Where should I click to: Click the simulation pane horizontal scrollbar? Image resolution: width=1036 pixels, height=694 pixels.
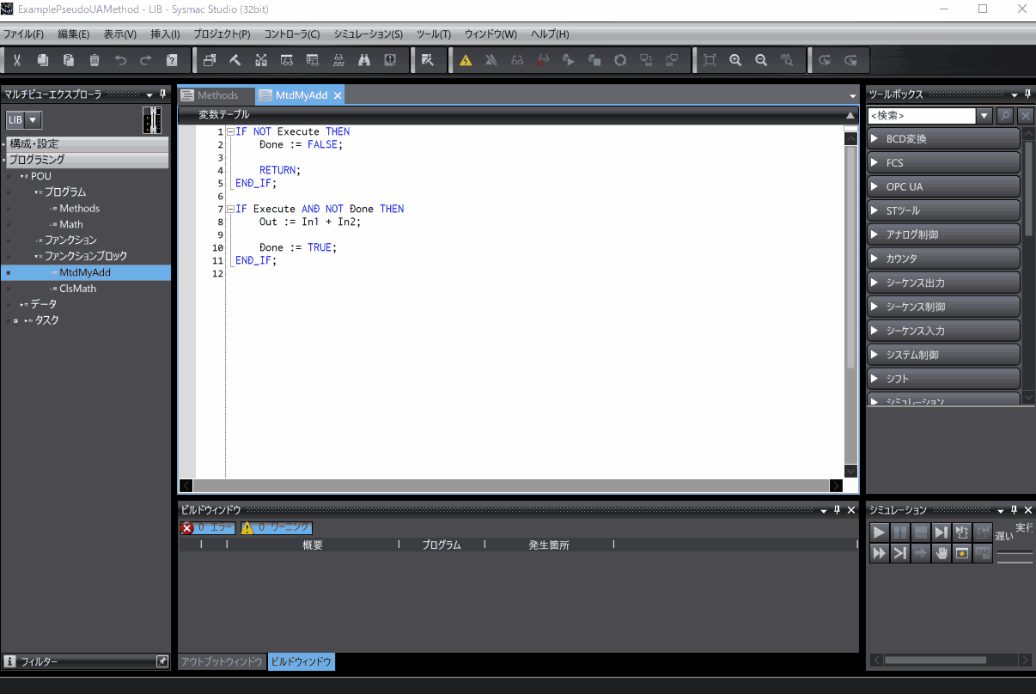(935, 660)
